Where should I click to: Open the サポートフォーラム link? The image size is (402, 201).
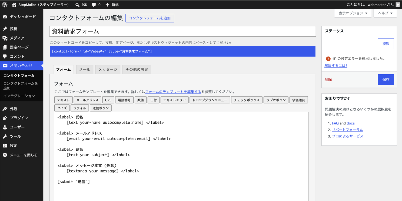pyautogui.click(x=347, y=130)
